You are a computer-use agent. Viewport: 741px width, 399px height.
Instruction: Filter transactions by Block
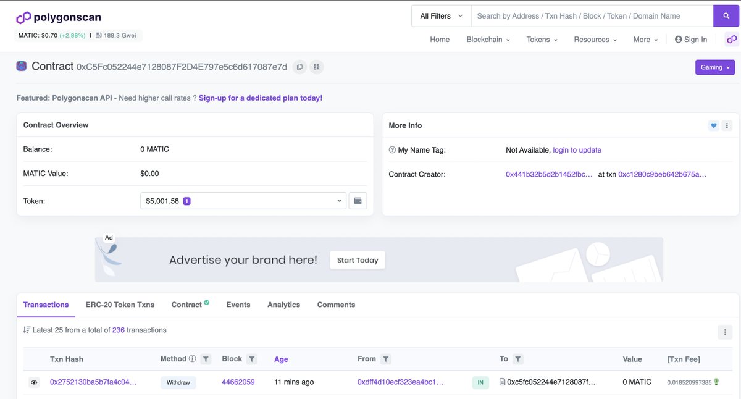tap(251, 359)
